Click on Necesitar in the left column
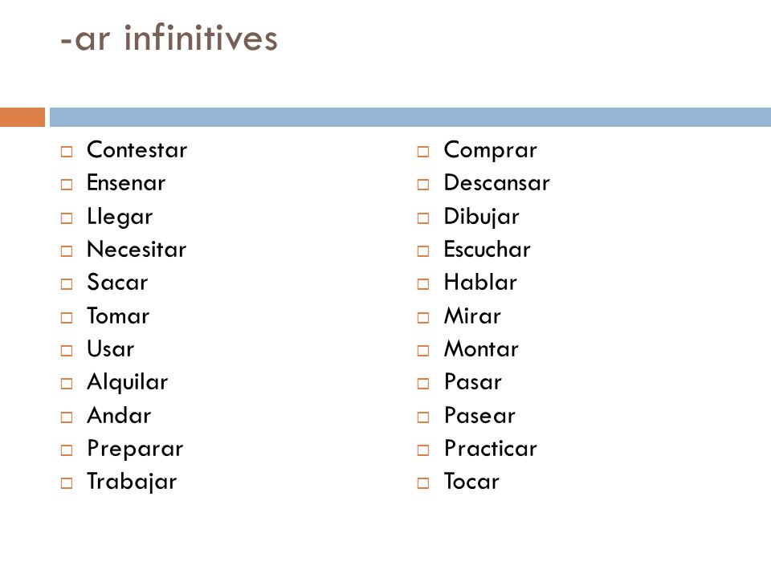The height and width of the screenshot is (578, 771). 137,249
